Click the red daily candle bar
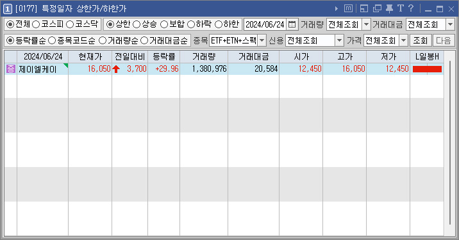This screenshot has height=240, width=459. pos(427,69)
